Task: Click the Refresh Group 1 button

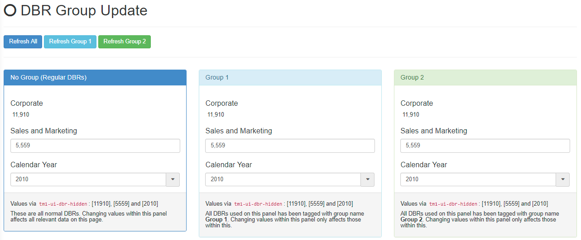Action: [x=70, y=42]
